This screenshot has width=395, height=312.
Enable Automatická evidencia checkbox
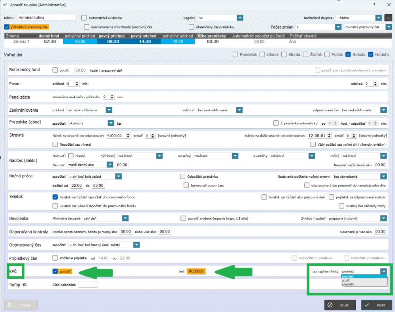click(84, 18)
